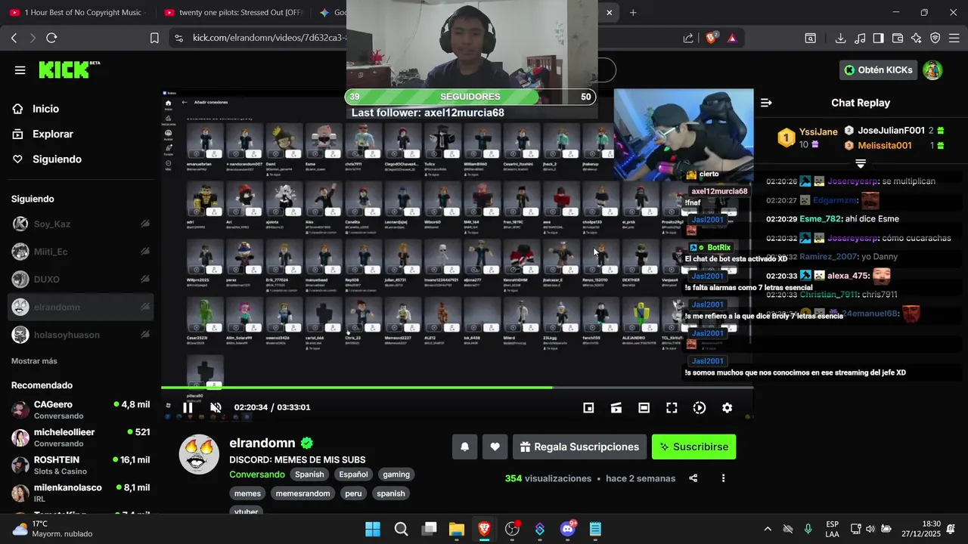Screen dimensions: 968x544
Task: Open Brave VPN shield icon
Action: coord(935,38)
